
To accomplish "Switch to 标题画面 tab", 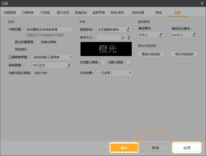I will (10, 12).
